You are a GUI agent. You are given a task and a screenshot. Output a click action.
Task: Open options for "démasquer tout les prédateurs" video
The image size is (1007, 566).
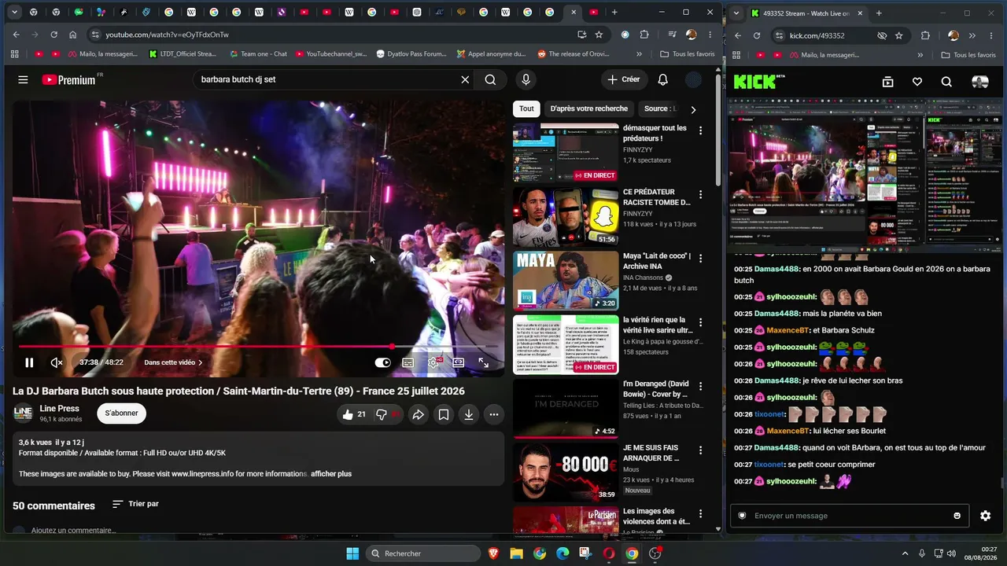click(x=700, y=130)
